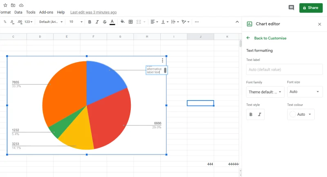Select the cell containing 444
Viewport: 327px width, 177px height.
(200, 164)
